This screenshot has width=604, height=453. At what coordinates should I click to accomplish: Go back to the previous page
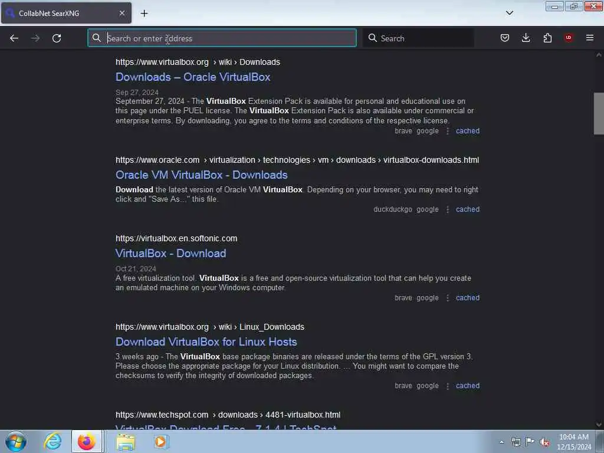coord(14,38)
